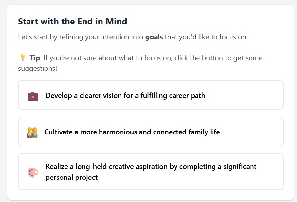Pick the creative aspiration project goal
This screenshot has height=202, width=297.
151,172
